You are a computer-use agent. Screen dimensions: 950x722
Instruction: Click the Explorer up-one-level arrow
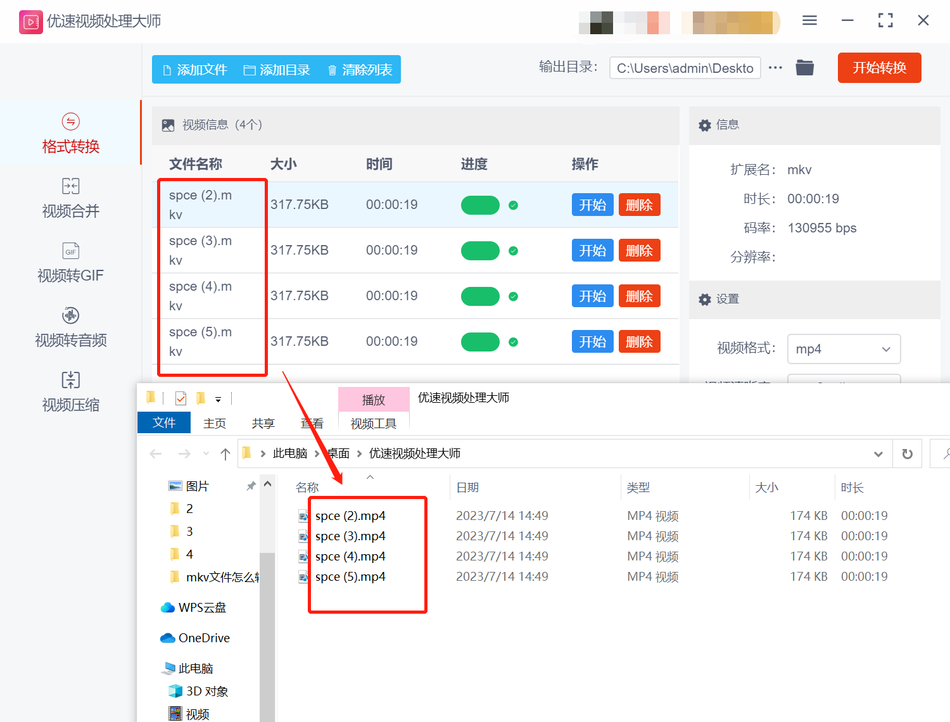tap(225, 453)
